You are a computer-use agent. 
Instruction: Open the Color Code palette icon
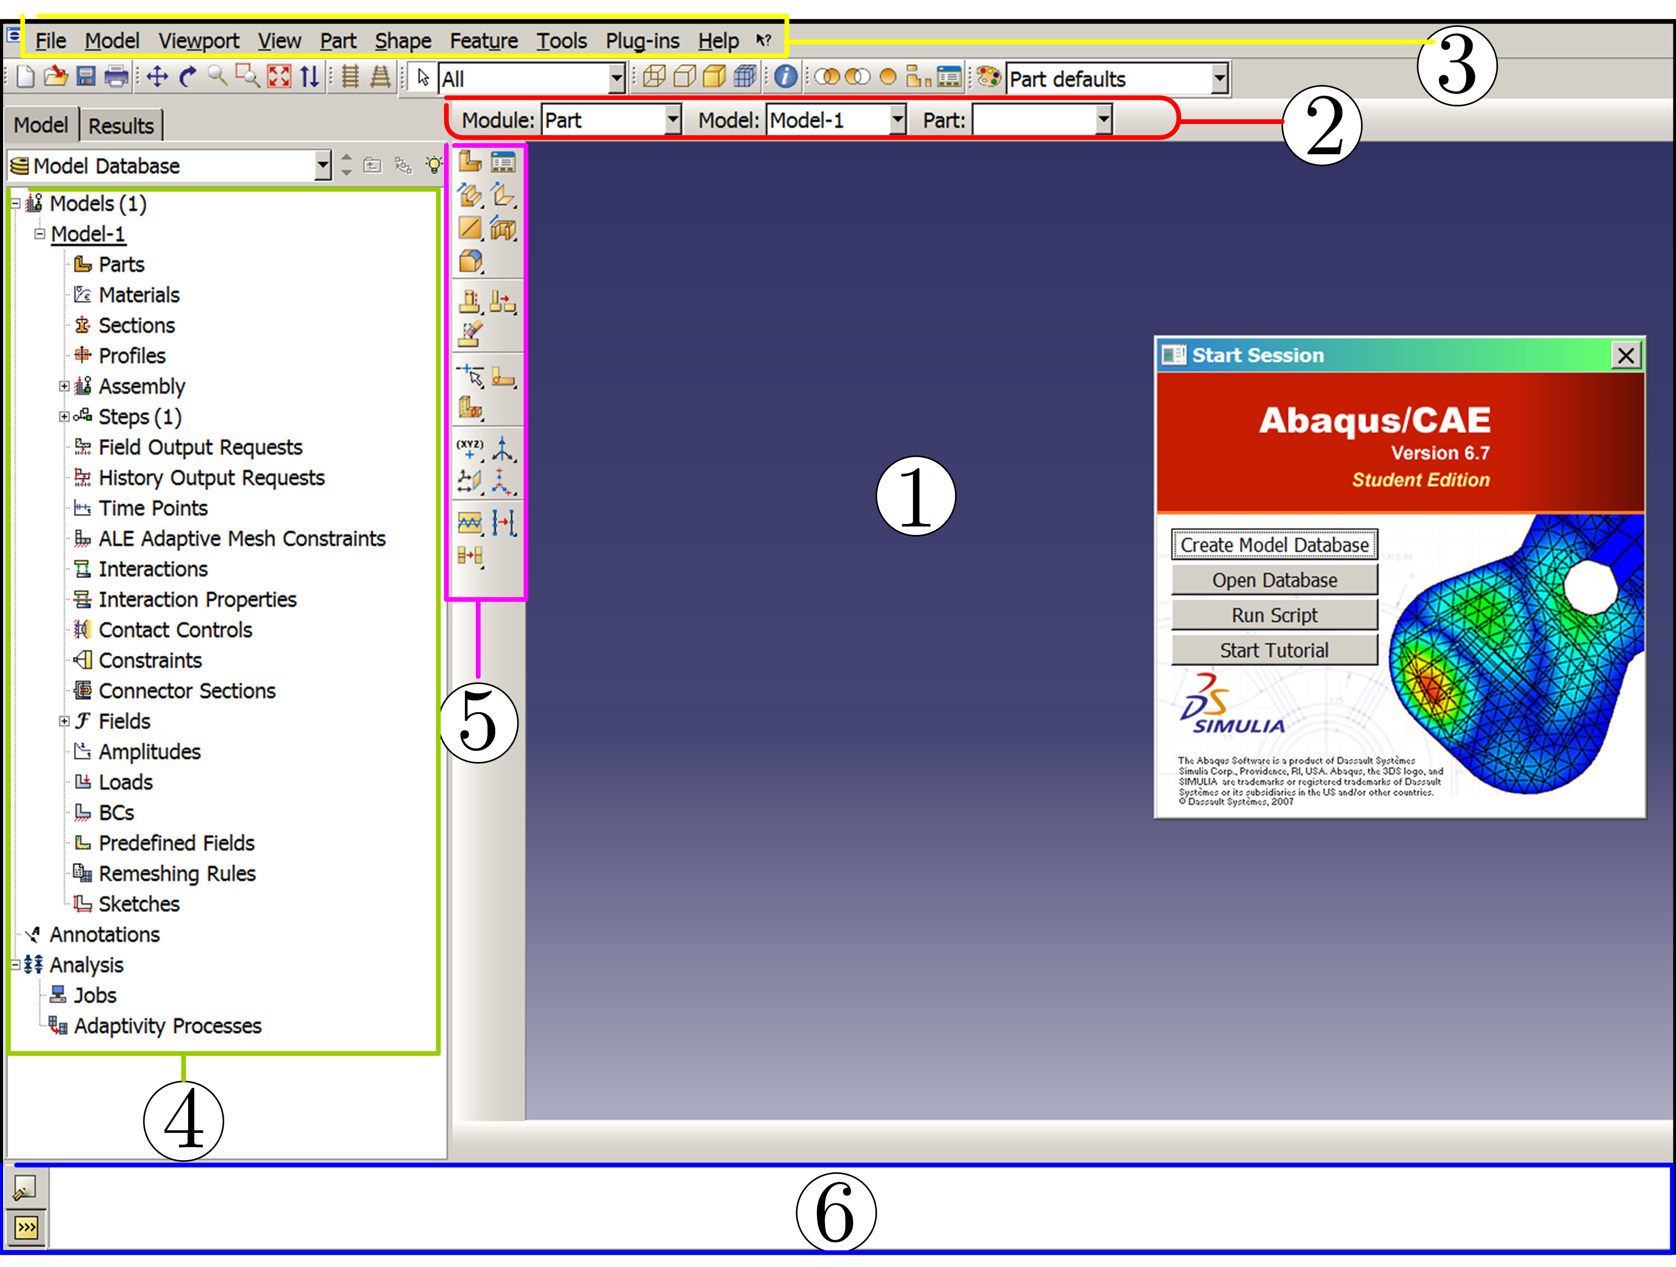click(988, 77)
